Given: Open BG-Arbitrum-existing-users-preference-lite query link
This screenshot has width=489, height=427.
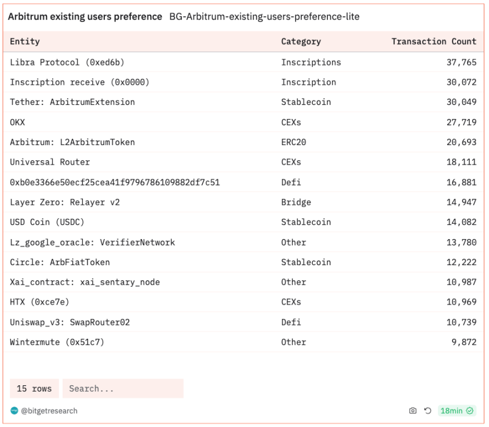Looking at the screenshot, I should pyautogui.click(x=264, y=17).
